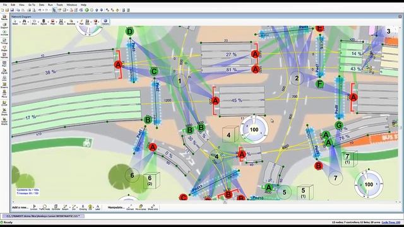The width and height of the screenshot is (404, 227).
Task: Toggle the Options button in diagram toolbar
Action: click(x=105, y=22)
